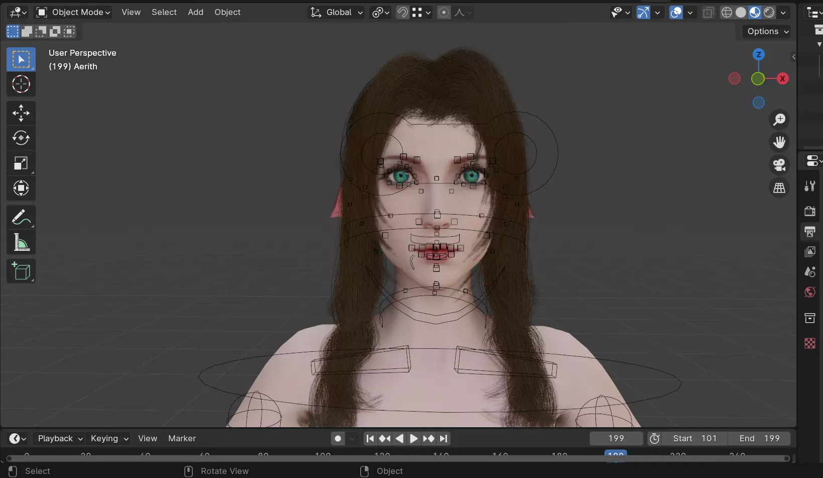Open the Object properties archive-box tab
The height and width of the screenshot is (478, 823).
tap(810, 318)
